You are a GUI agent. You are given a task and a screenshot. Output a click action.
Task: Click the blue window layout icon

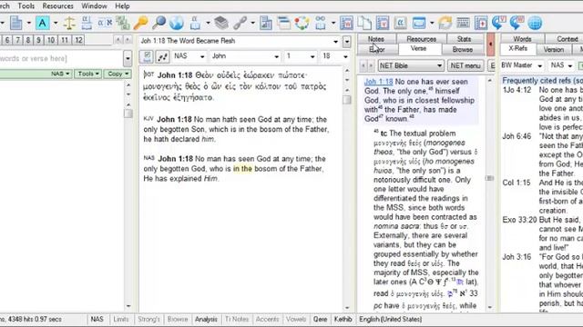tap(419, 23)
